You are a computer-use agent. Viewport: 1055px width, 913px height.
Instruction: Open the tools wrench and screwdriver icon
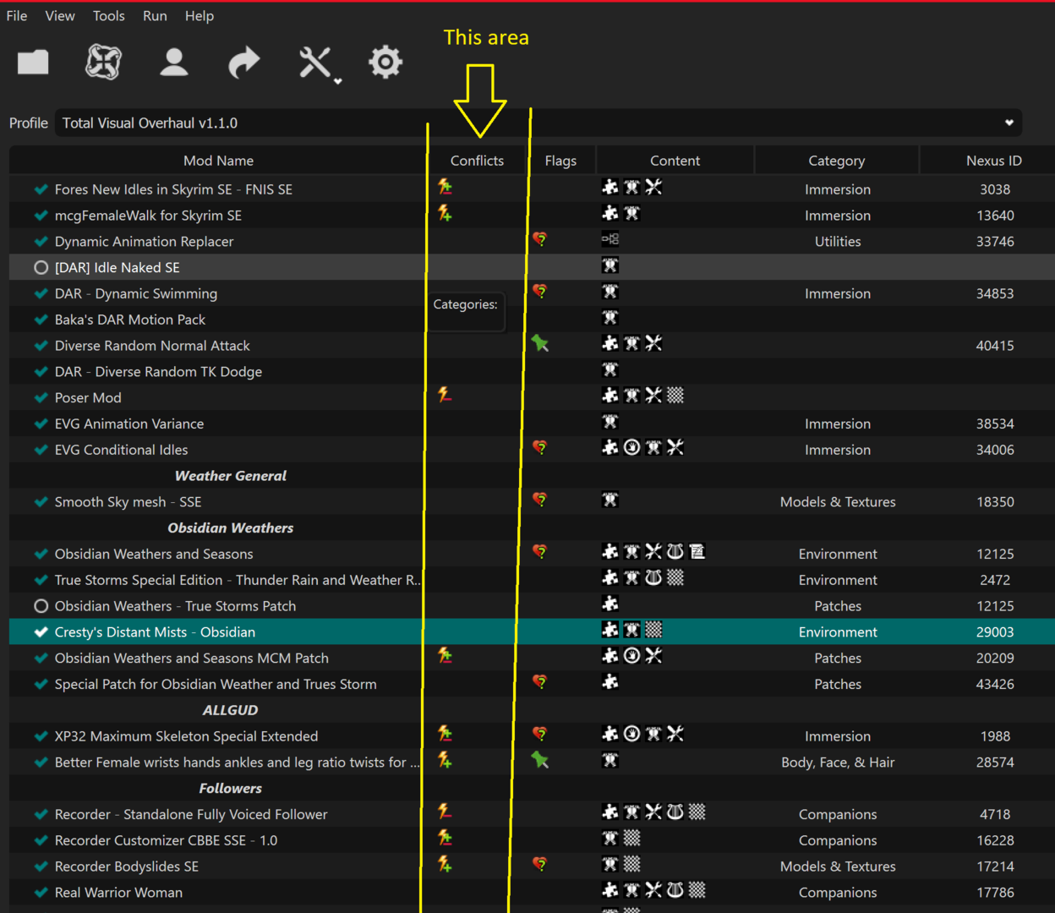(314, 63)
